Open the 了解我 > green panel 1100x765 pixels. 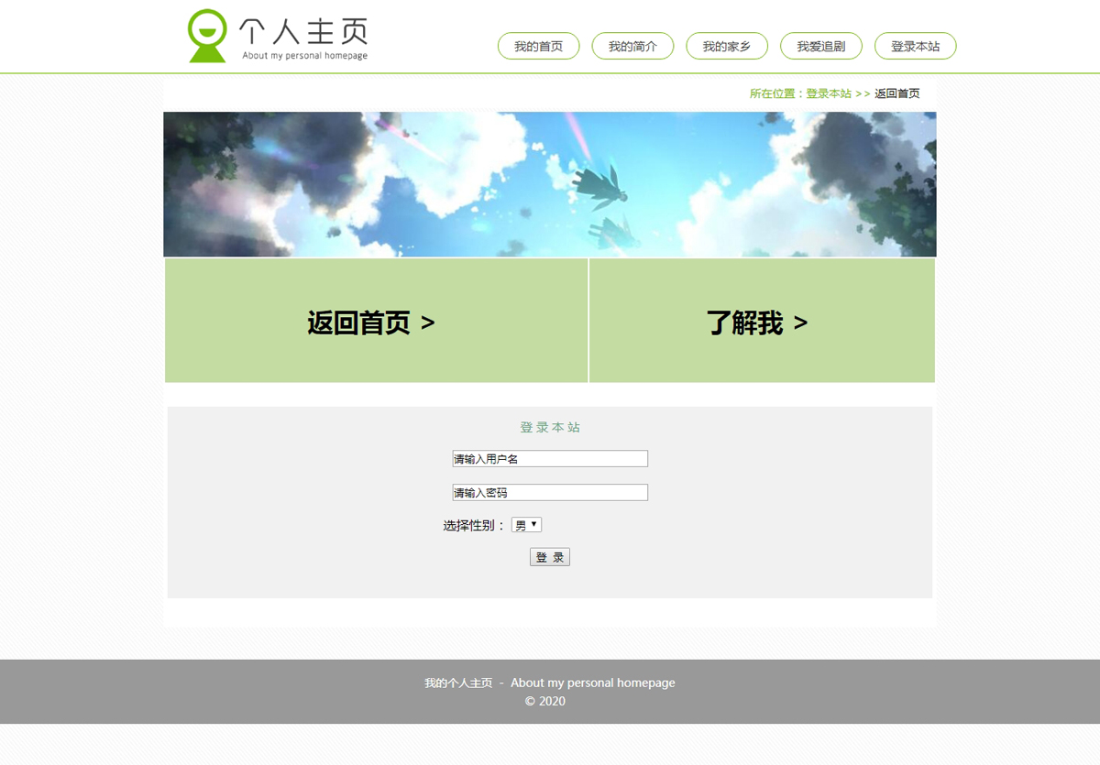coord(762,321)
